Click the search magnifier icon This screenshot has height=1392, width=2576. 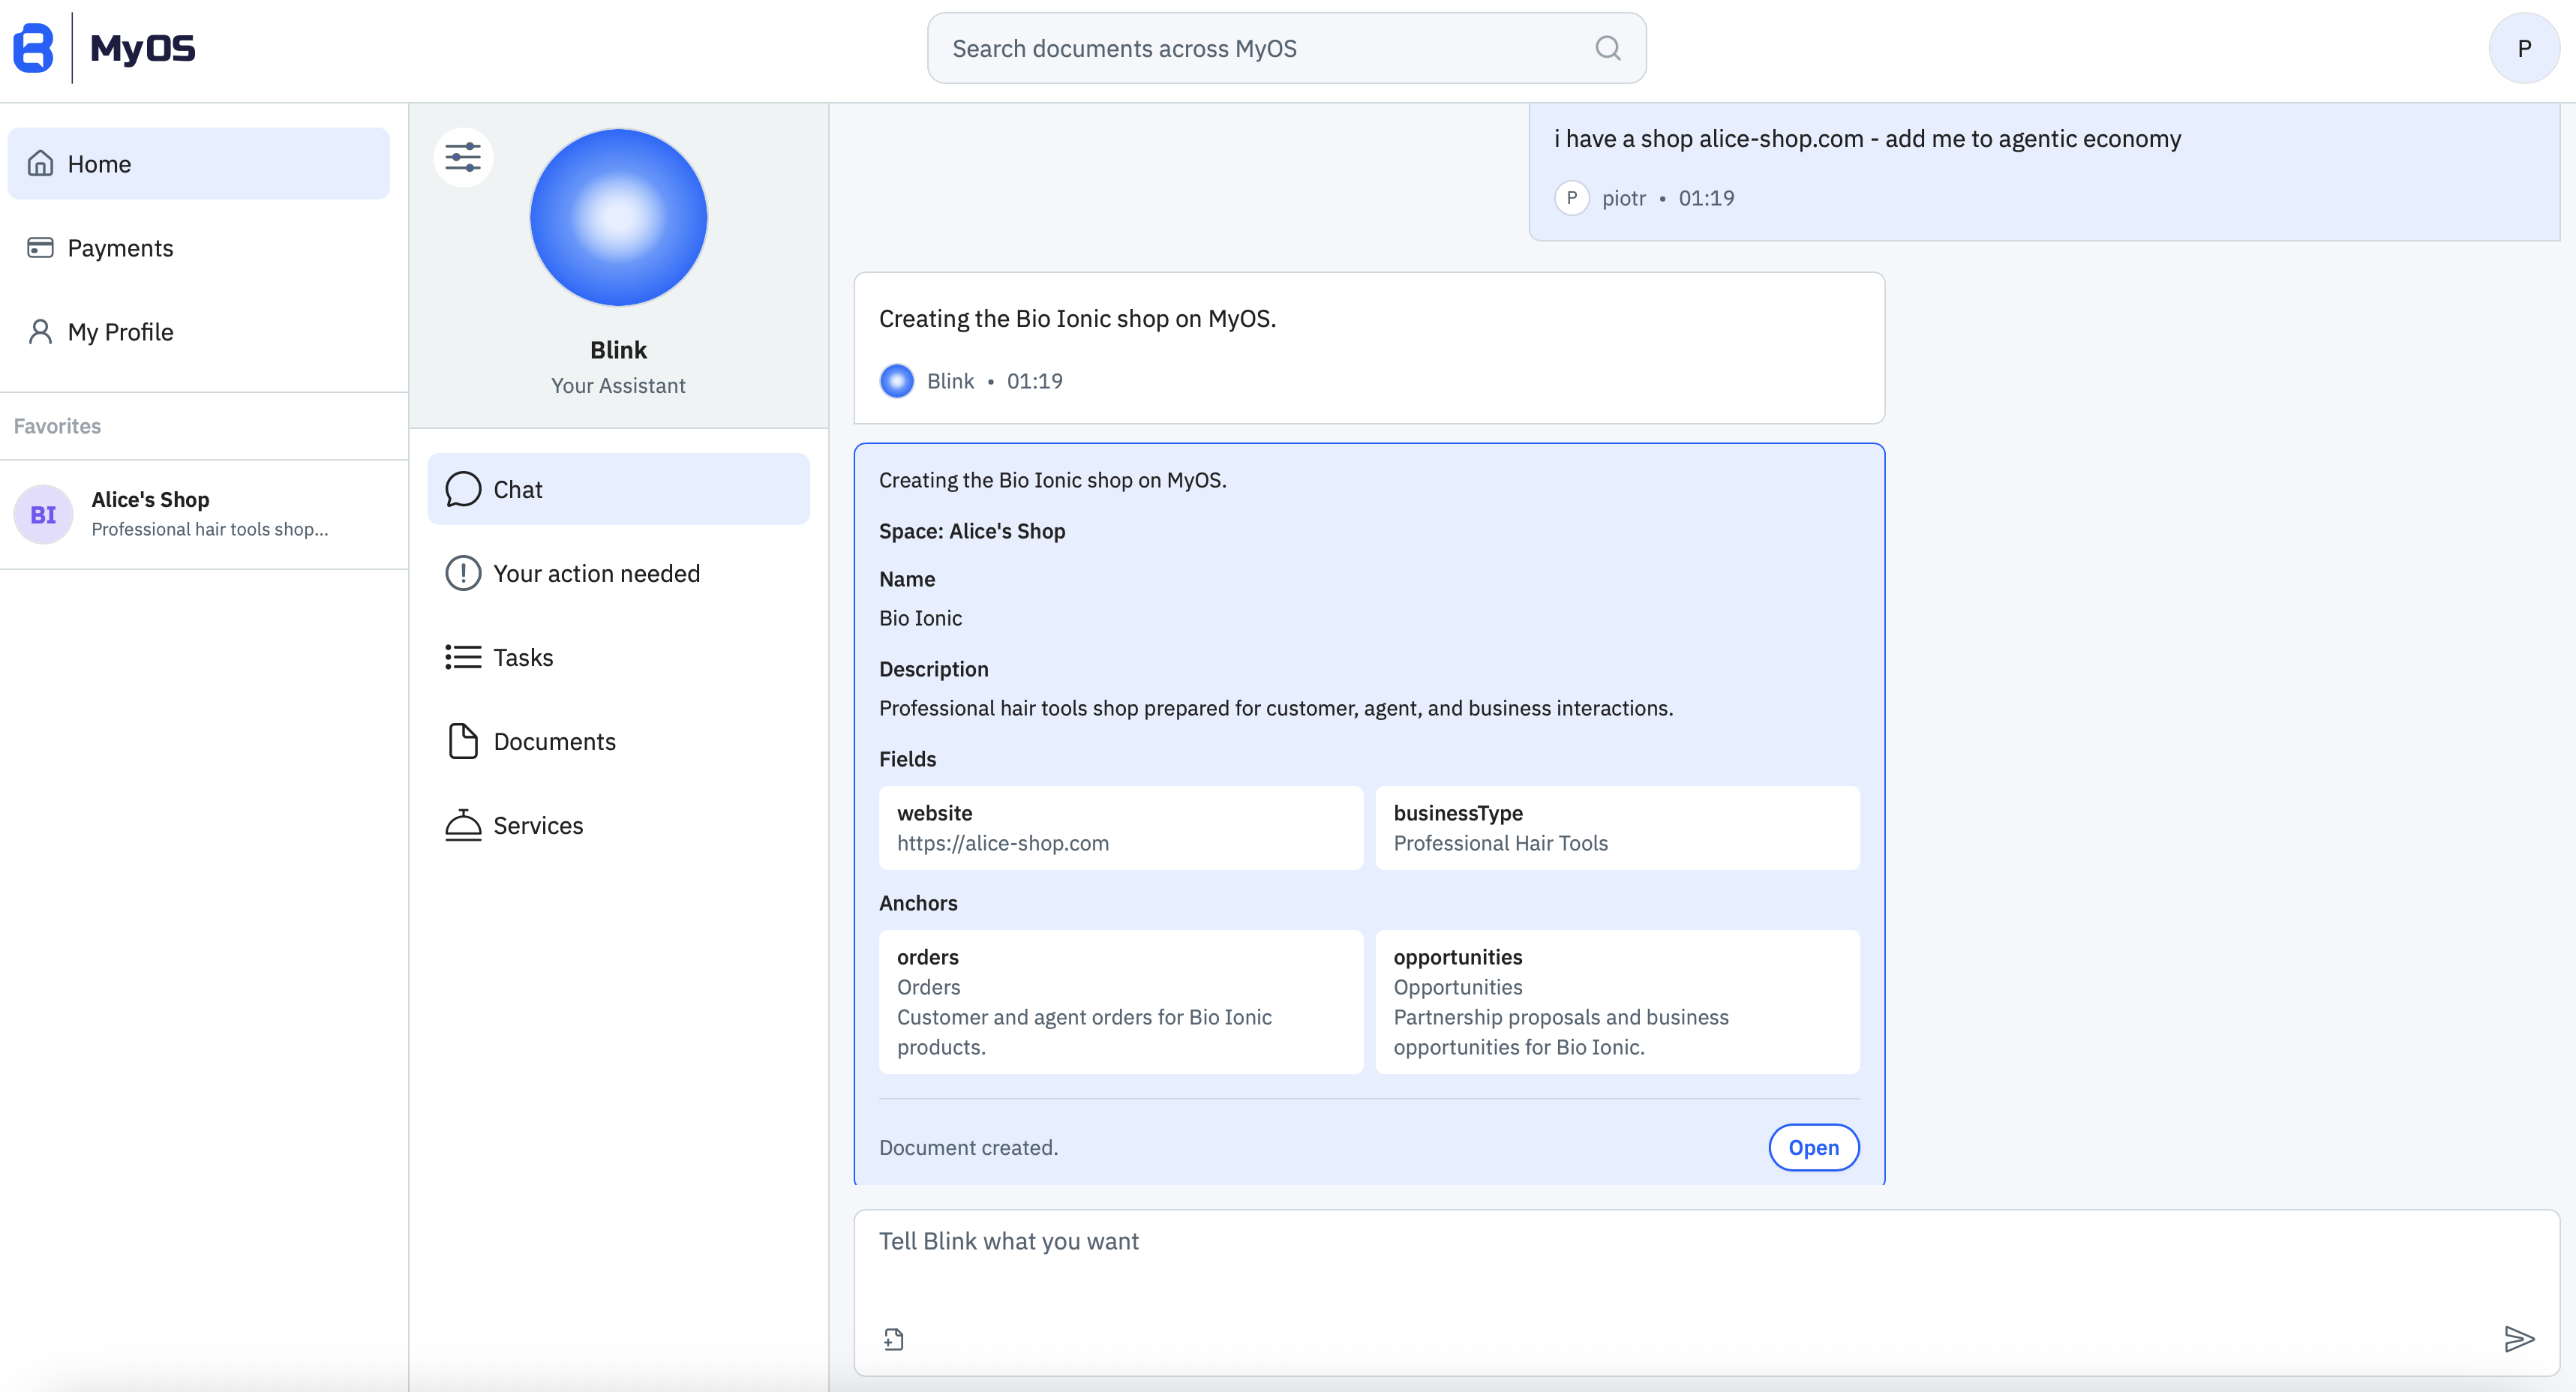pos(1607,48)
